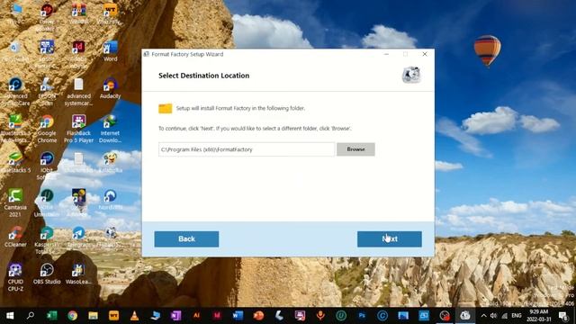The image size is (576, 324).
Task: Open the taskbar clock and date
Action: coord(538,316)
